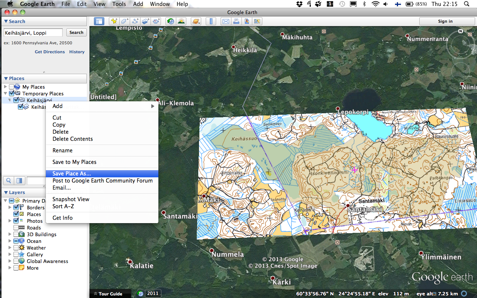Click the Get Directions link
This screenshot has height=298, width=477.
pos(50,52)
